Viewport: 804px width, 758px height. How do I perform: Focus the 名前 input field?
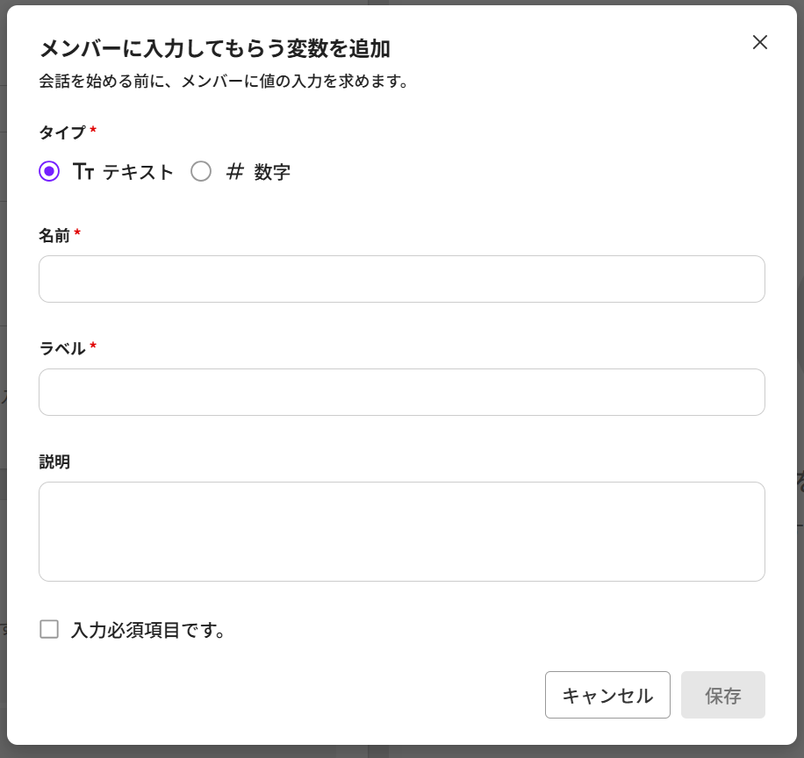tap(401, 279)
